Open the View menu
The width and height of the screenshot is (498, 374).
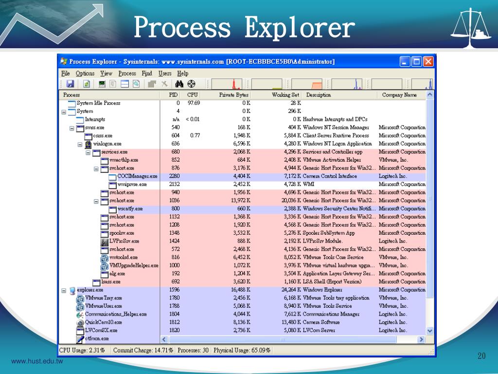click(x=107, y=74)
